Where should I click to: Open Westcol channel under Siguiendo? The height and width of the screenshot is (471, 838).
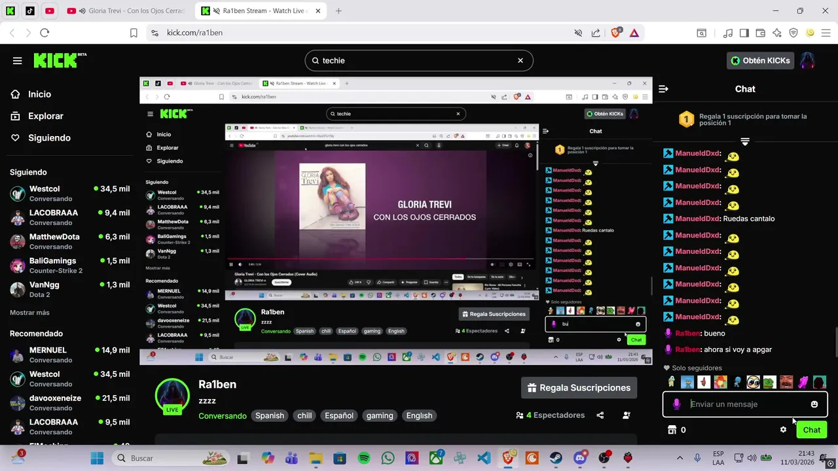tap(69, 194)
